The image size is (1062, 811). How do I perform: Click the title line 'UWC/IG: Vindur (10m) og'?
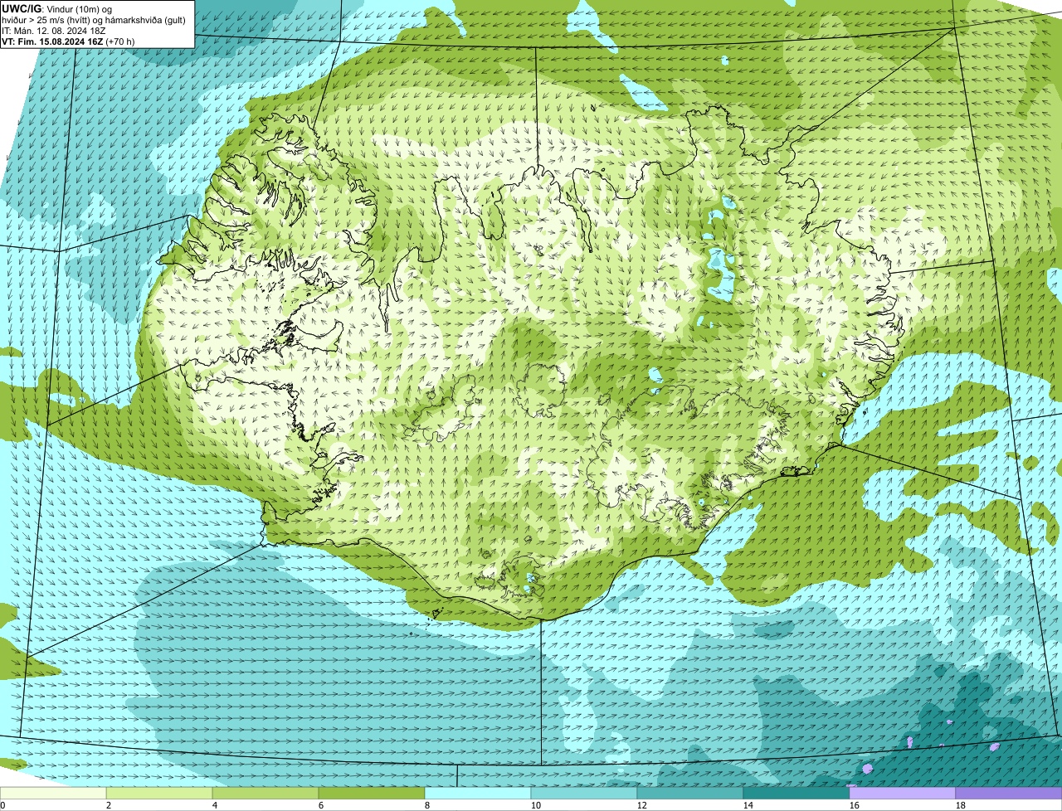[x=56, y=8]
